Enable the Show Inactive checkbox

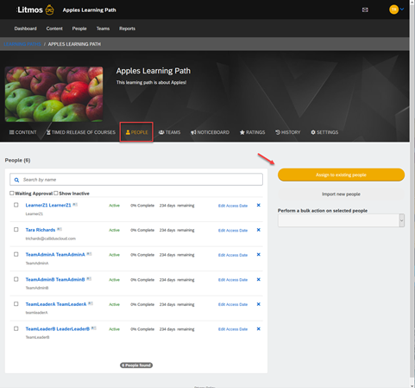point(56,193)
